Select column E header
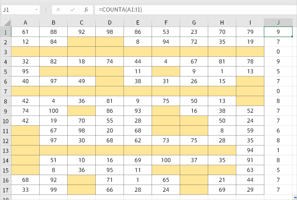Screen dimensions: 297x200 138,23
